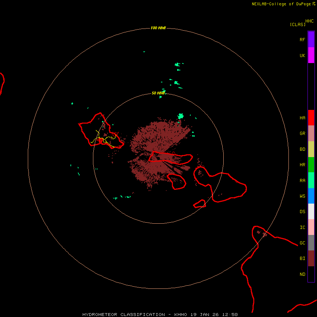Click the yellow road lines on the western island
Viewport: 317px width, 317px height.
coord(104,139)
